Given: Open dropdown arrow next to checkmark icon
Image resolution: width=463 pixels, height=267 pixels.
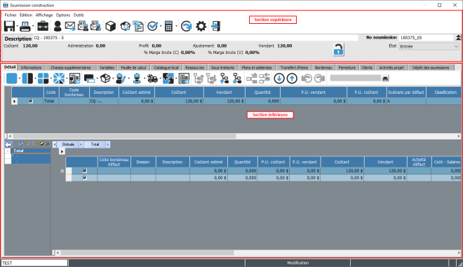Looking at the screenshot, I should 161,26.
